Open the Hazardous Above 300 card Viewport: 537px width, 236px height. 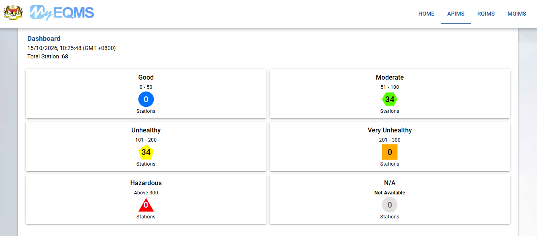pyautogui.click(x=146, y=199)
